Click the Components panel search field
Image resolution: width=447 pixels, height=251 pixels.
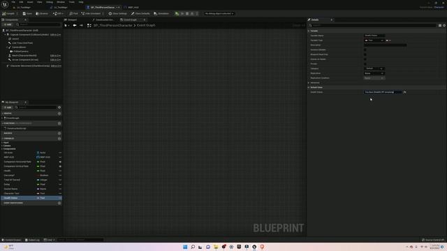39,25
